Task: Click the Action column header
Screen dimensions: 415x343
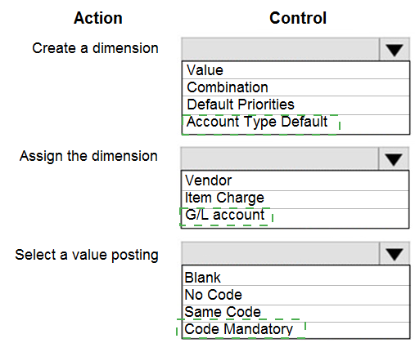Action: 98,18
